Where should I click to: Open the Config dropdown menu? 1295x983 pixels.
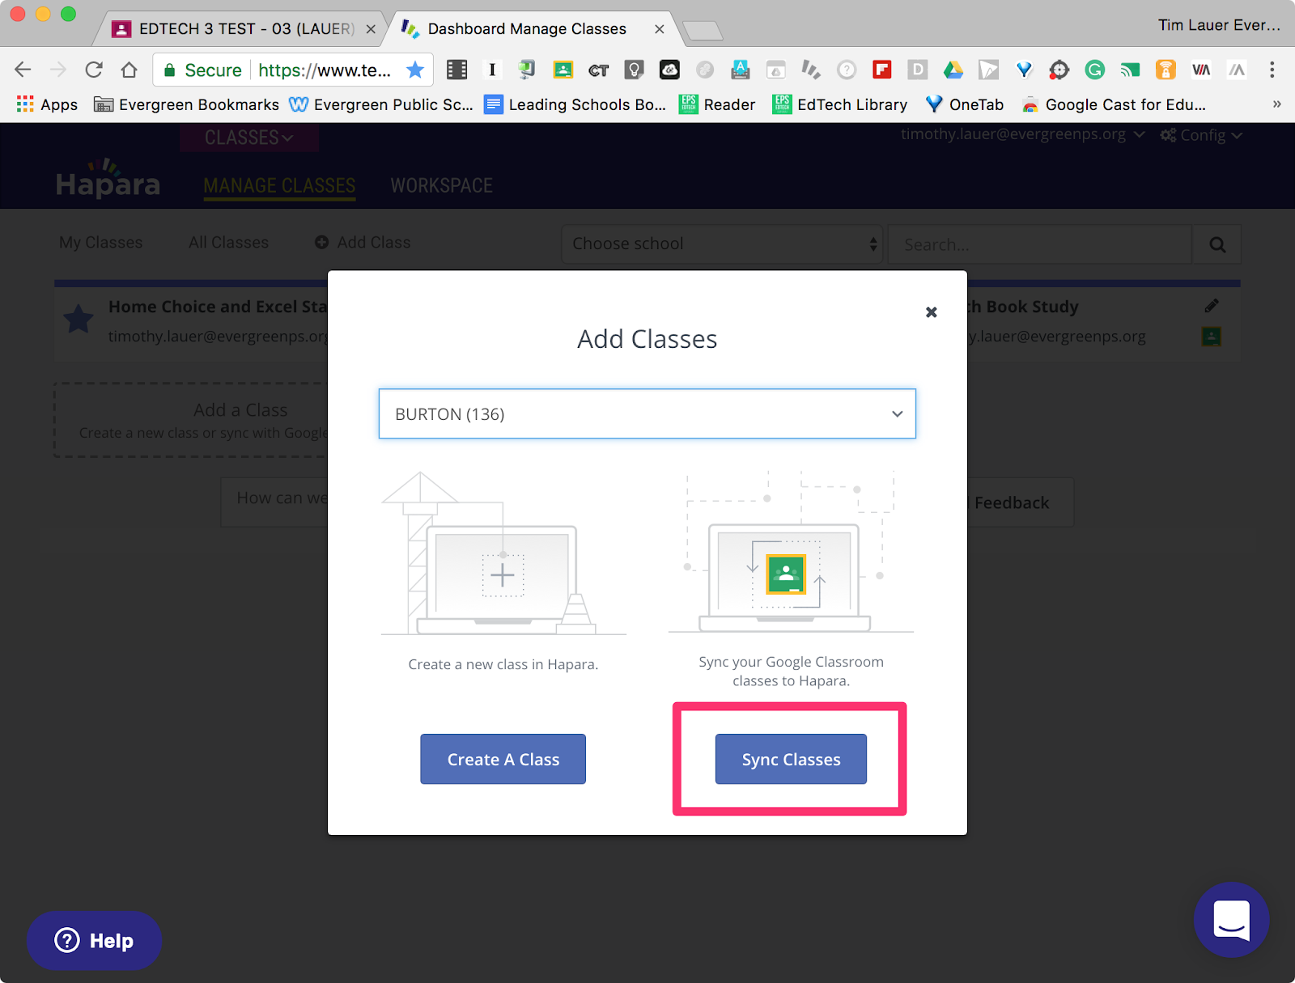point(1201,135)
